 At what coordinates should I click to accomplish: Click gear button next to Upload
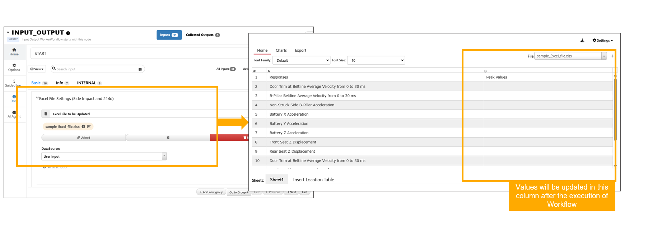pyautogui.click(x=168, y=138)
